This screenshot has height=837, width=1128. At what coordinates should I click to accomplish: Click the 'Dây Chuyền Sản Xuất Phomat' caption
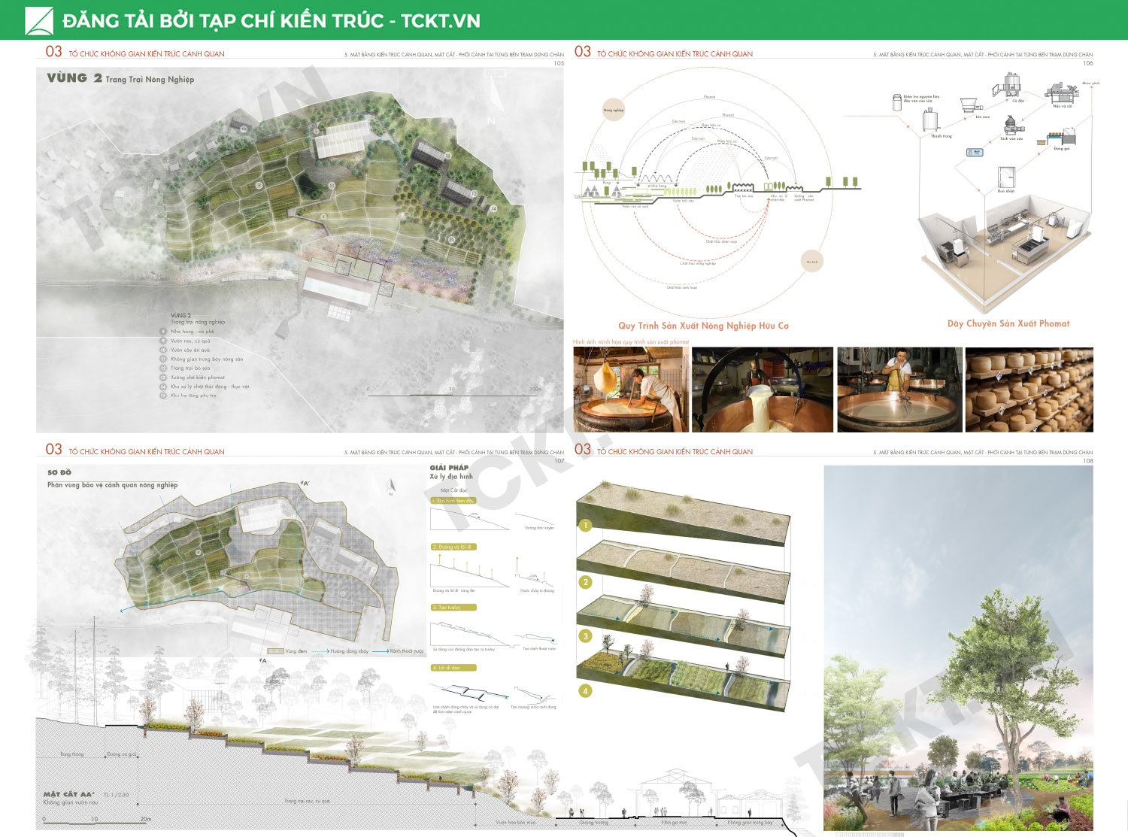(1008, 323)
